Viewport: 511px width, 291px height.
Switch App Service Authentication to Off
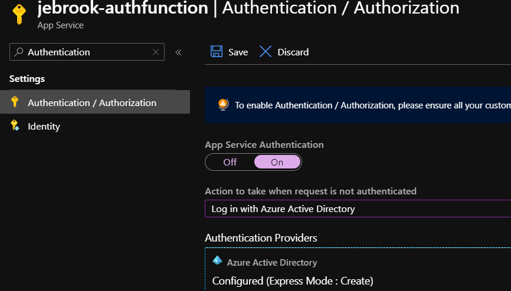[x=230, y=162]
